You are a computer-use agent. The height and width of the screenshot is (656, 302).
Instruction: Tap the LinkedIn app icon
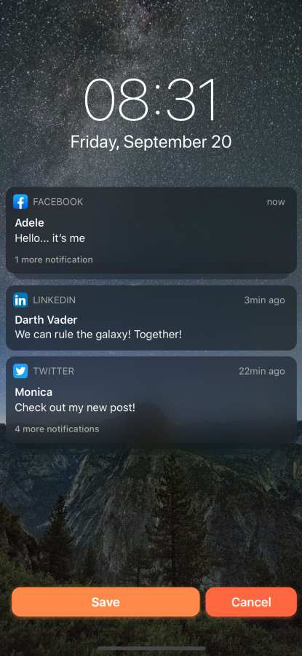20,300
